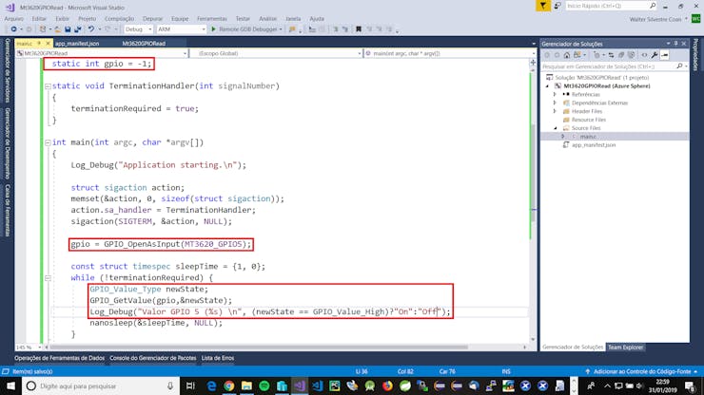This screenshot has height=395, width=704.
Task: Select the Solução 'Mt3620GPIORead' root node
Action: point(601,78)
